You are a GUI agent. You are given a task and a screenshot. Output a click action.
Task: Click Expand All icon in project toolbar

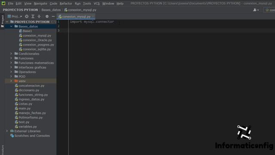pyautogui.click(x=33, y=16)
